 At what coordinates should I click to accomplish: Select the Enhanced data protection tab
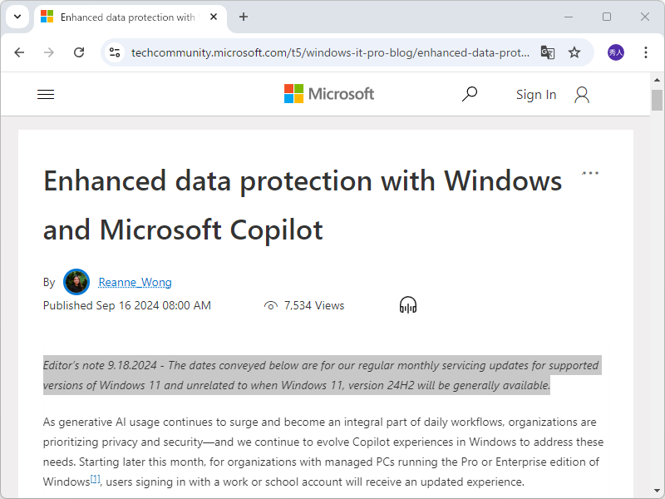(x=125, y=17)
